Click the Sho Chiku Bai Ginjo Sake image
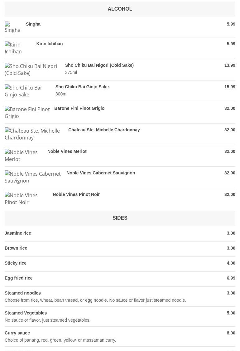240x351 pixels. coord(23,91)
